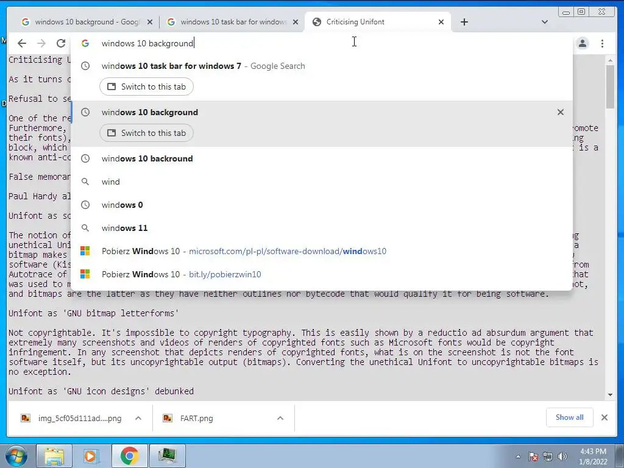Close the 'windows 10 background' tab
Screen dimensions: 624x468
[x=150, y=22]
